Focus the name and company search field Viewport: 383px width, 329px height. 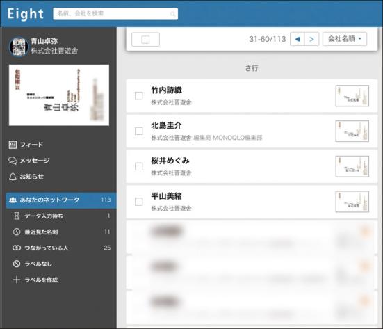tap(115, 14)
